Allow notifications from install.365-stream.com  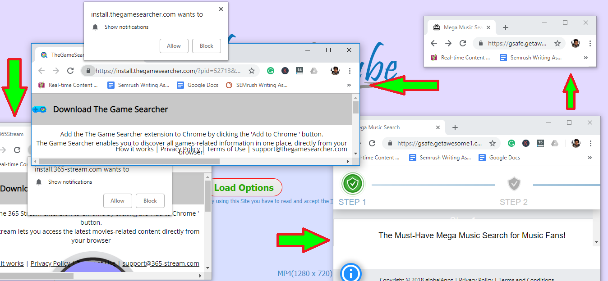117,201
